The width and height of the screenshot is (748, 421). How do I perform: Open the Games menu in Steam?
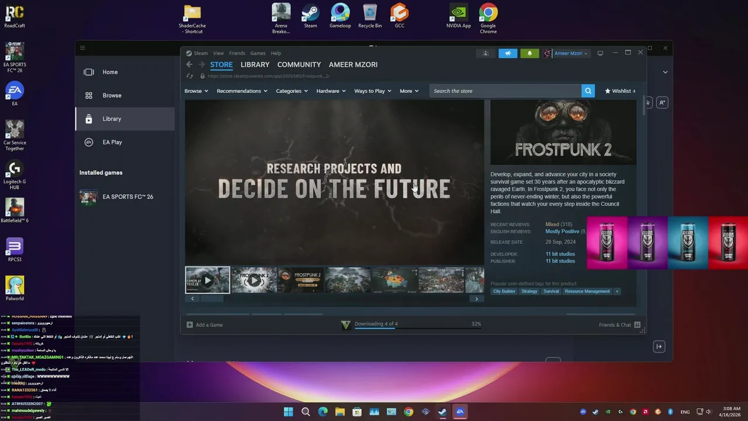click(258, 53)
